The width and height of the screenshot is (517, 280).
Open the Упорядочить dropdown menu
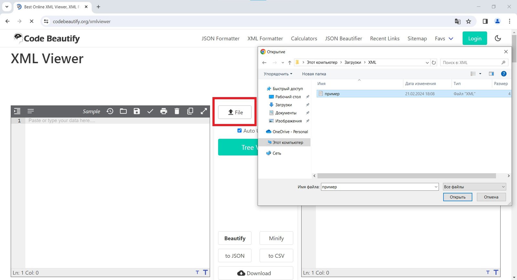click(x=278, y=74)
